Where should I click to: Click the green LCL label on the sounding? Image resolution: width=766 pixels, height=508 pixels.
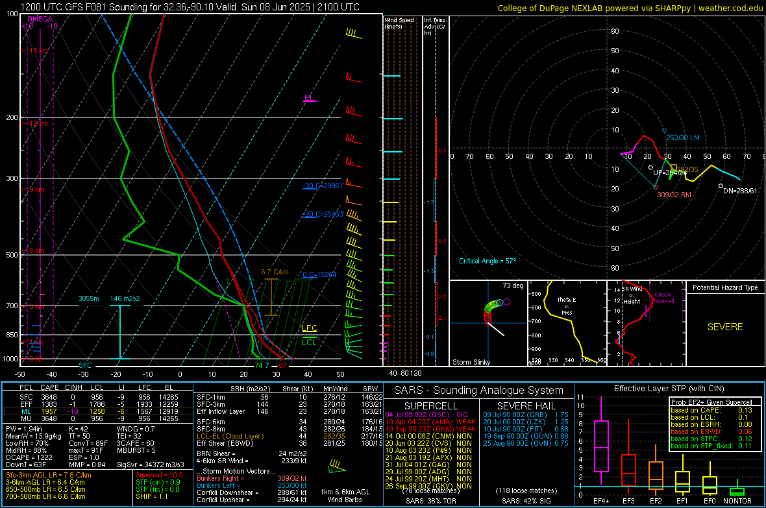pos(309,342)
